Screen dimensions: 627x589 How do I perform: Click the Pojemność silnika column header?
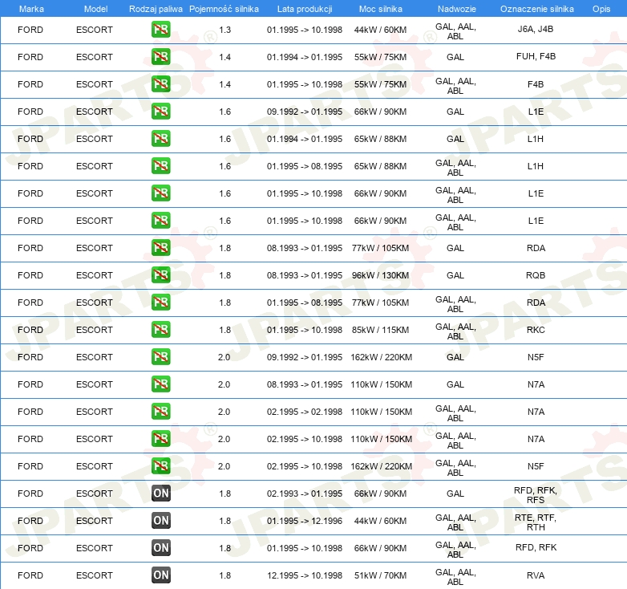(224, 9)
